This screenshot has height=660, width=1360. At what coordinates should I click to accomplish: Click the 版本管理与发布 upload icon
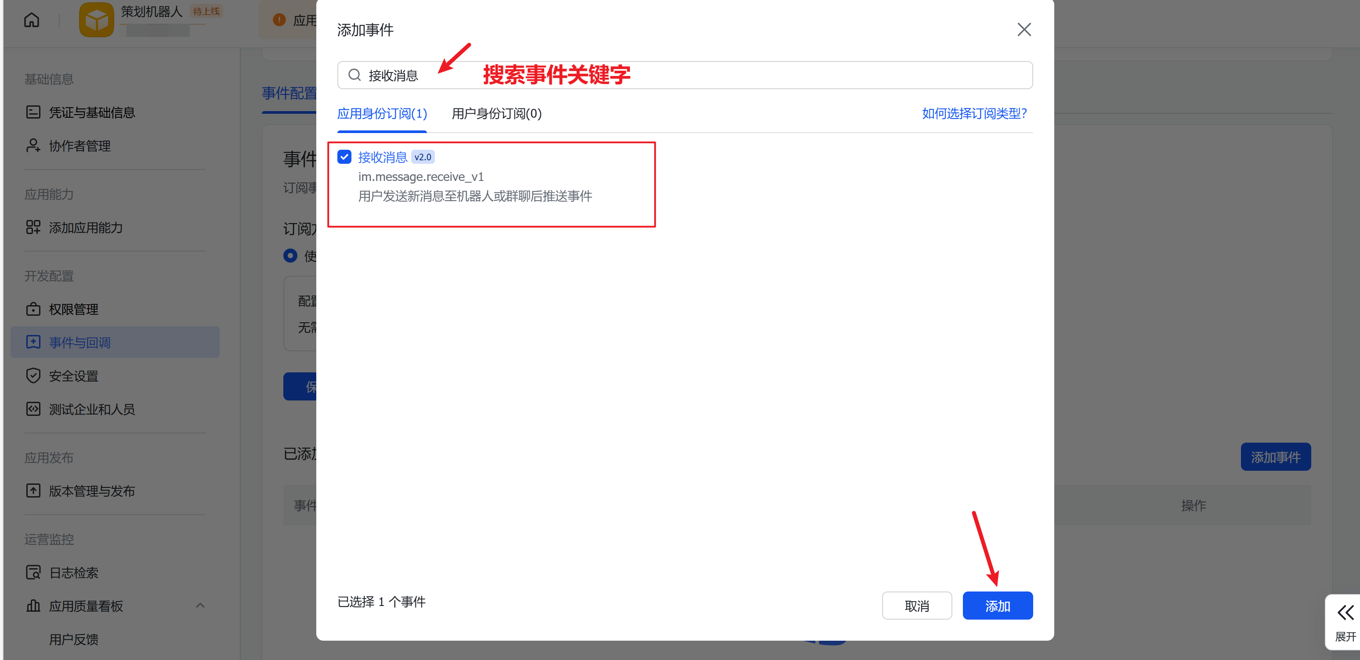point(33,490)
